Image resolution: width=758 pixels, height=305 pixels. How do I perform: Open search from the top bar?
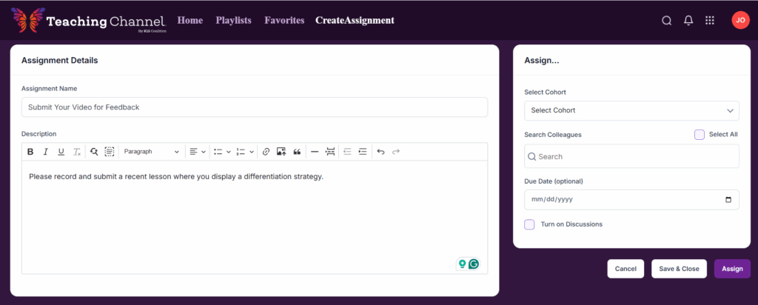pos(667,21)
